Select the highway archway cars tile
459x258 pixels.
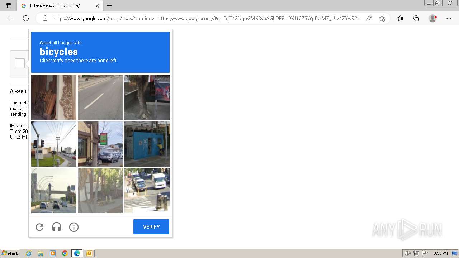[x=54, y=191]
